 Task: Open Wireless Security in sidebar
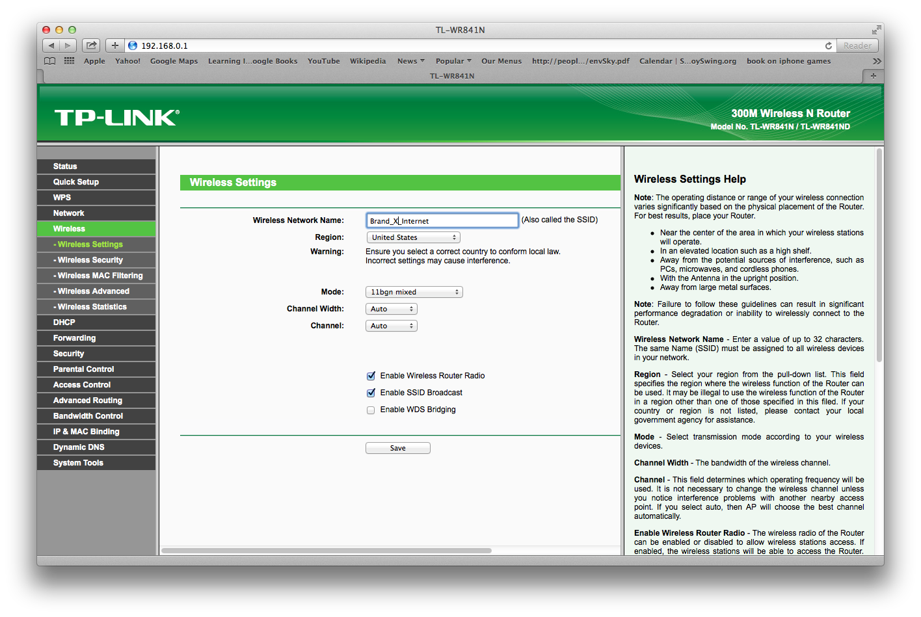[x=90, y=260]
